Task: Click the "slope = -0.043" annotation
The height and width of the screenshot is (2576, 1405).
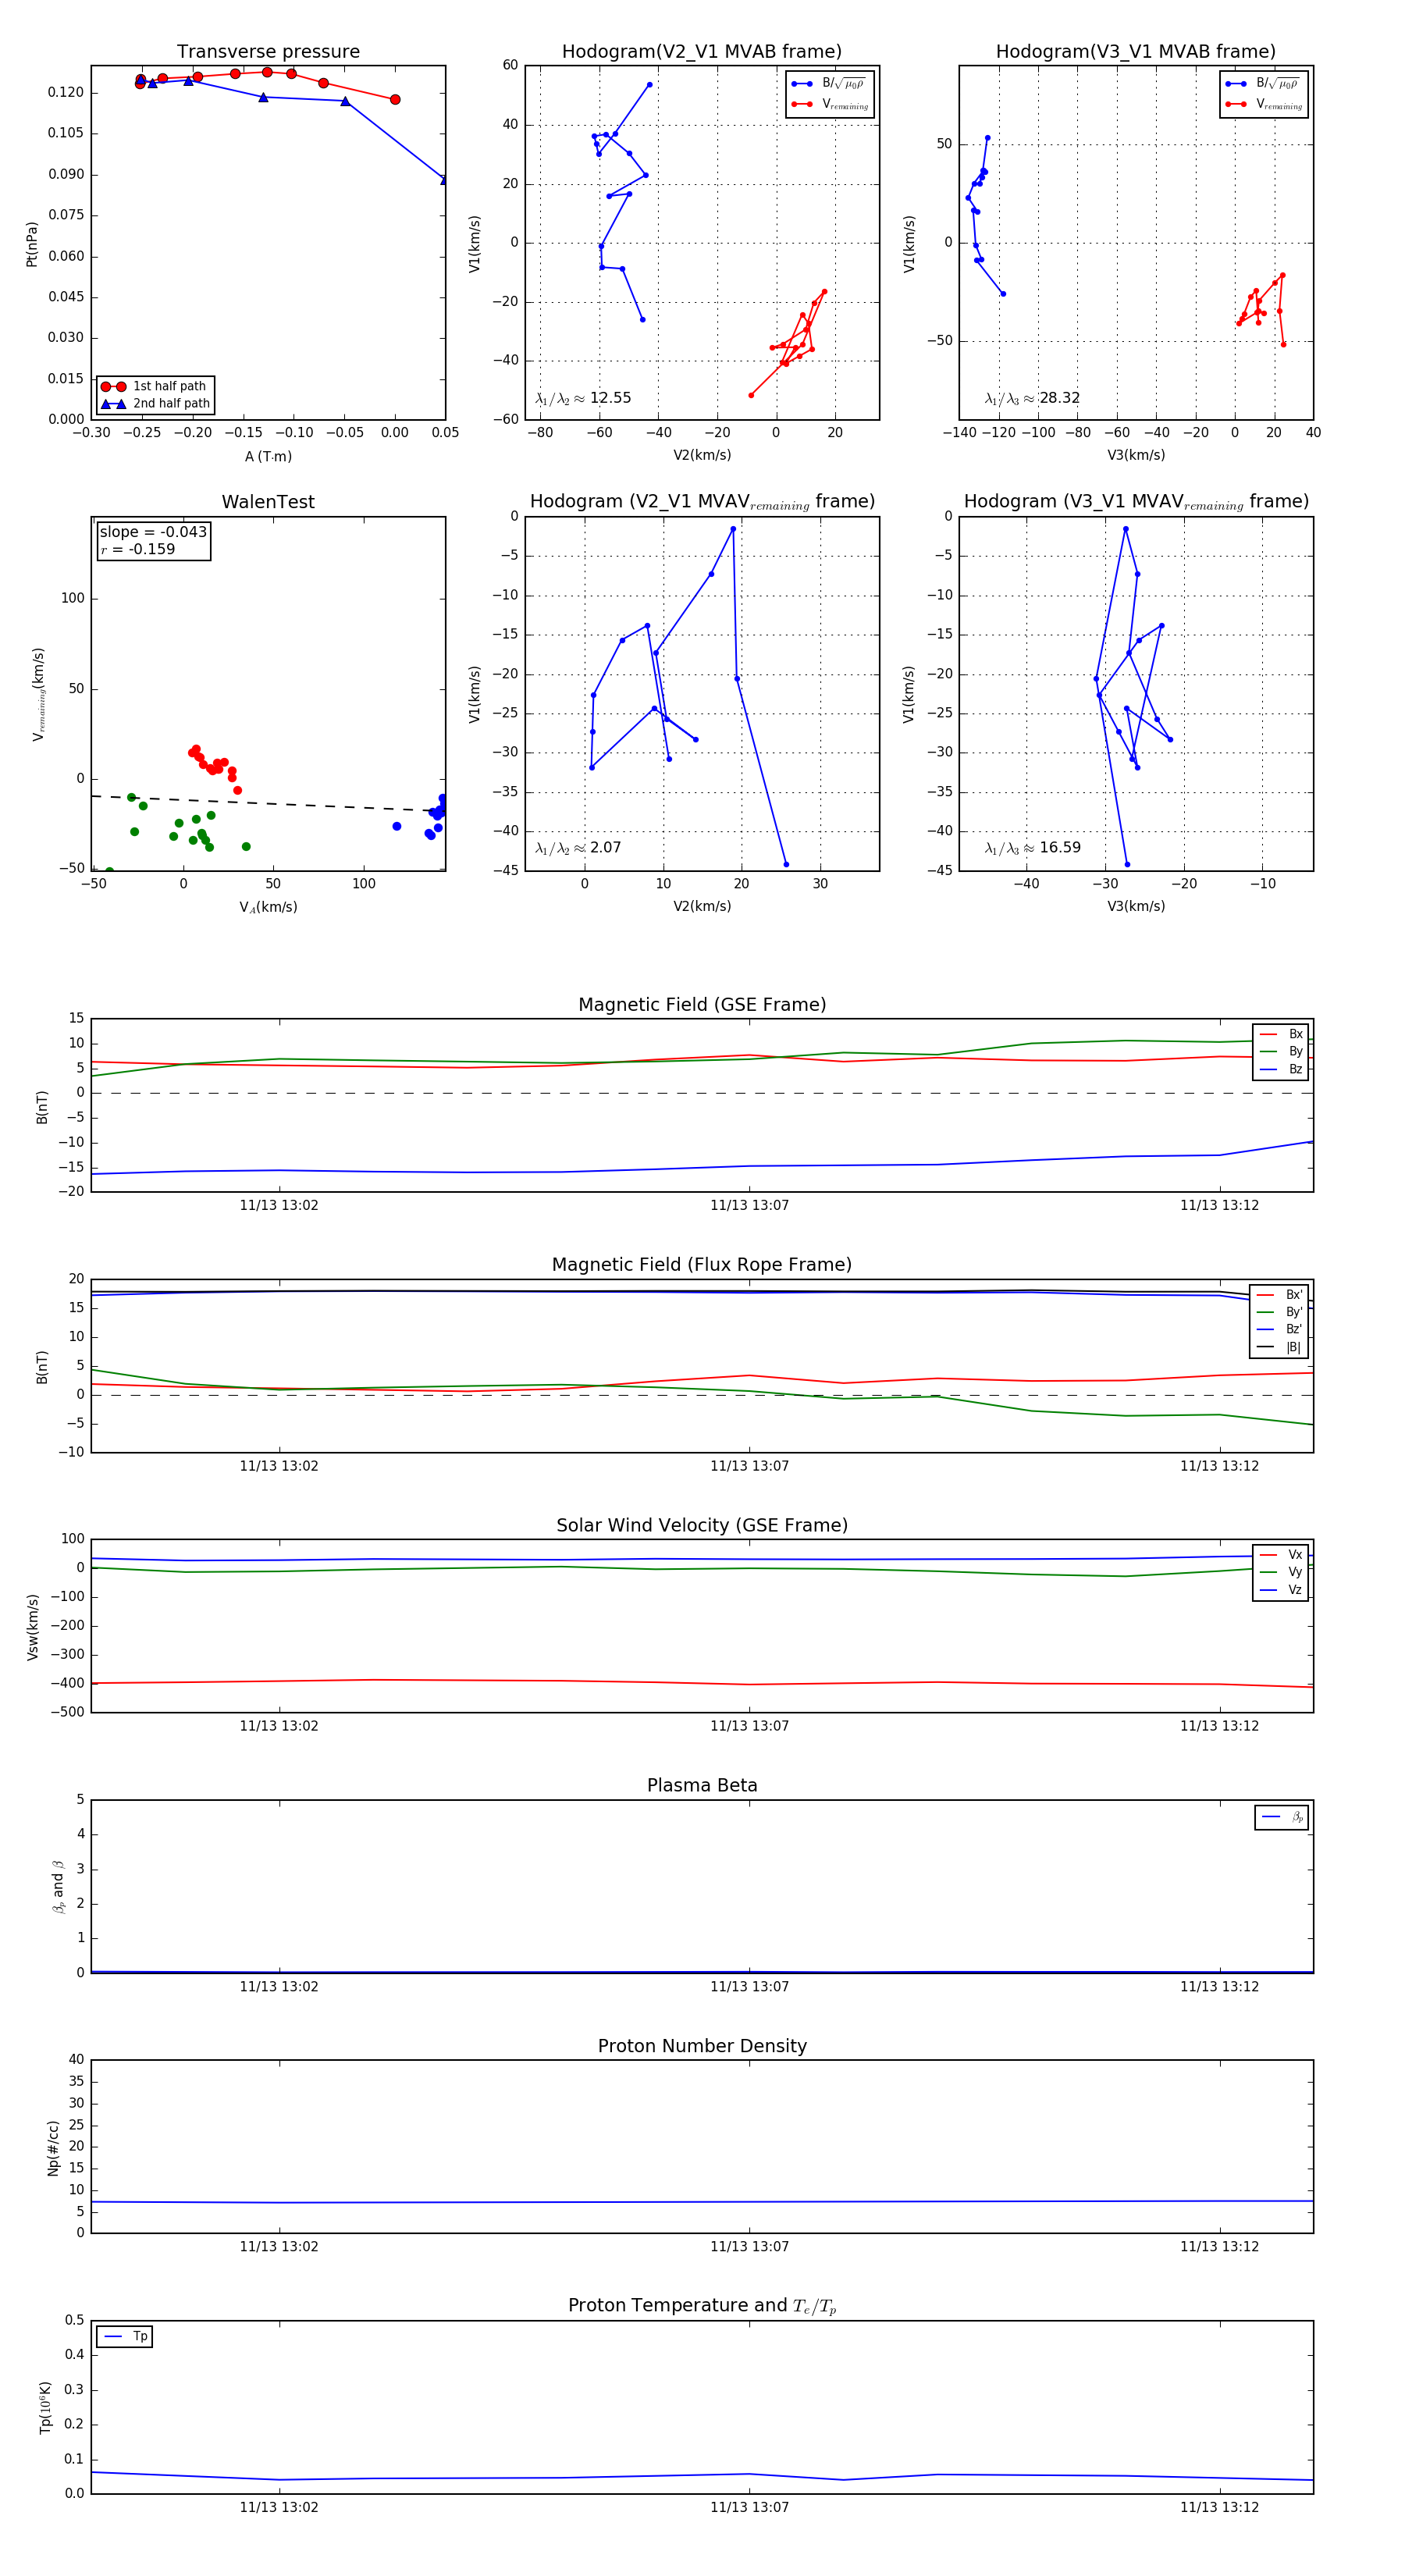Action: coord(153,532)
